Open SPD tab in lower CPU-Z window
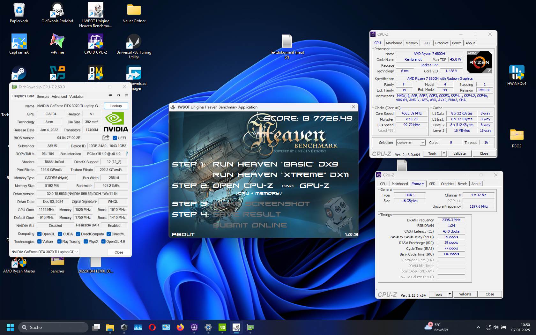 [432, 184]
